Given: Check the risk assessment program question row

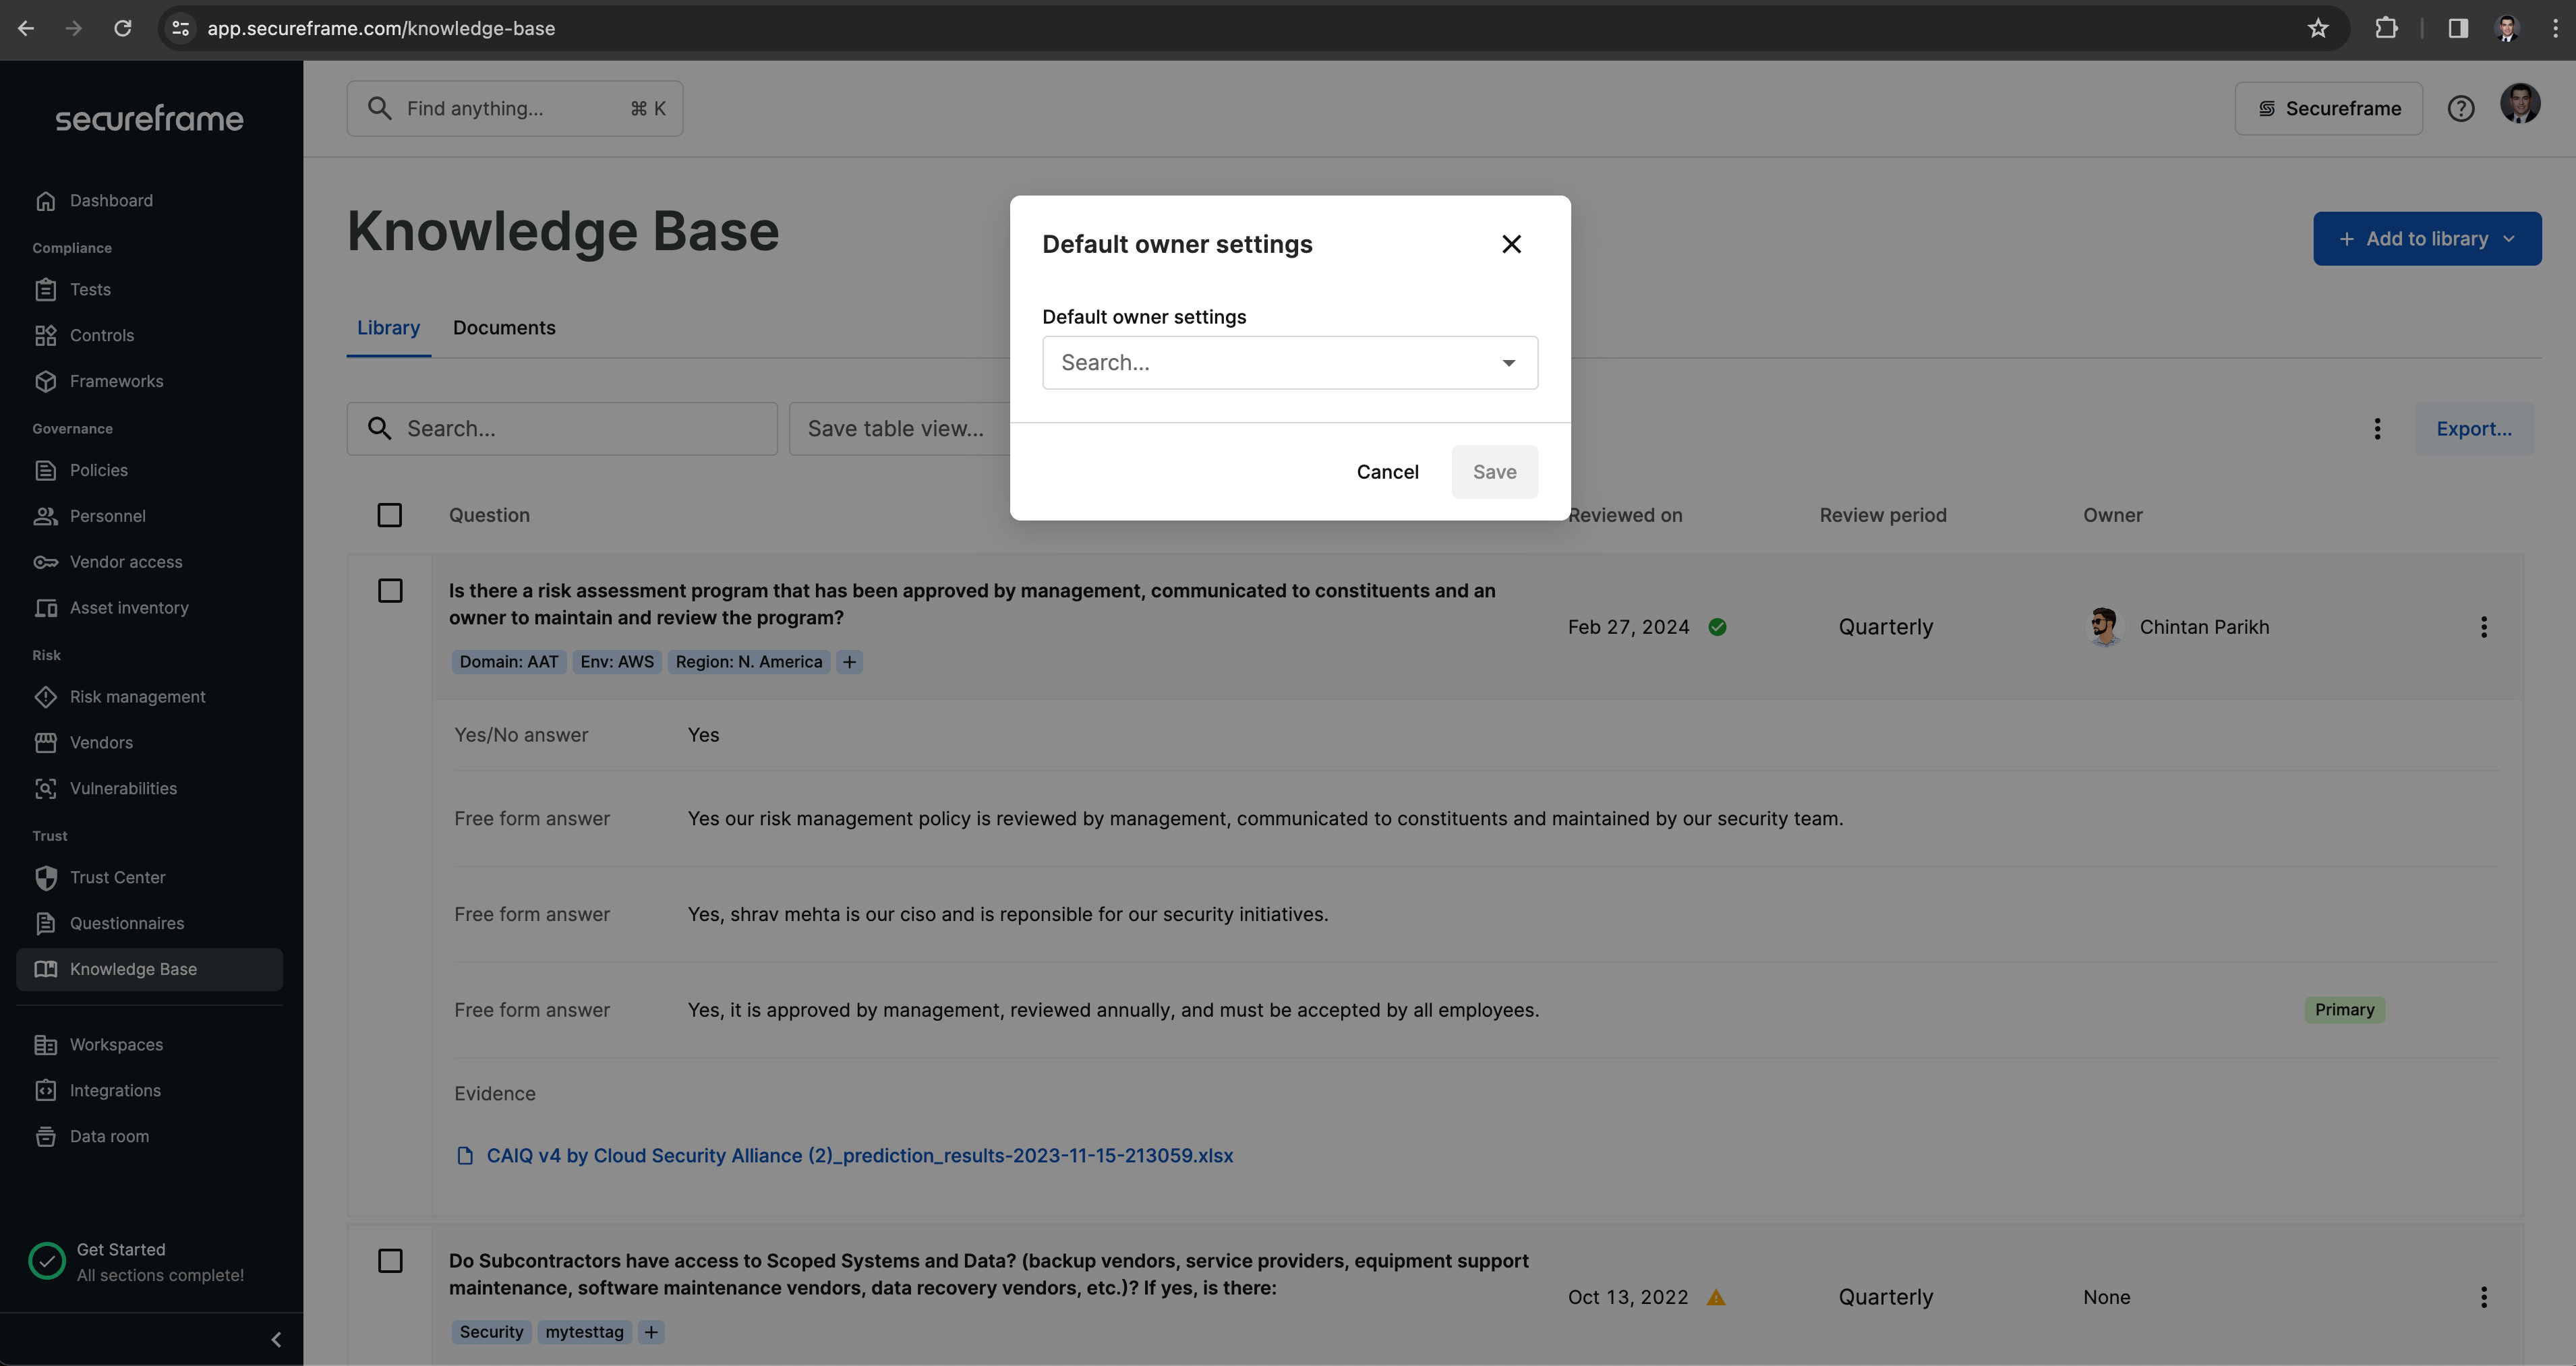Looking at the screenshot, I should (x=390, y=592).
